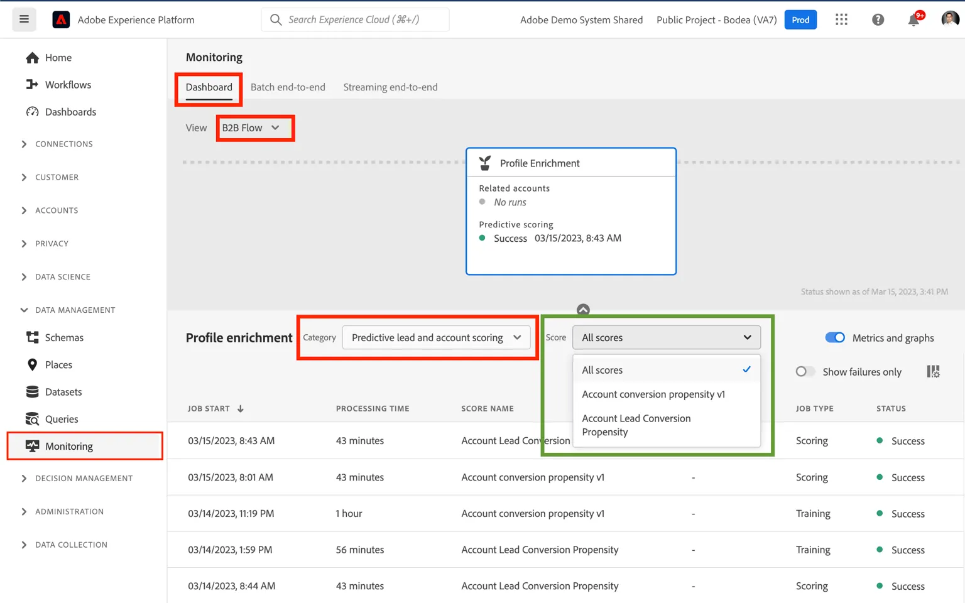
Task: Expand the Decision Management section
Action: (x=77, y=479)
